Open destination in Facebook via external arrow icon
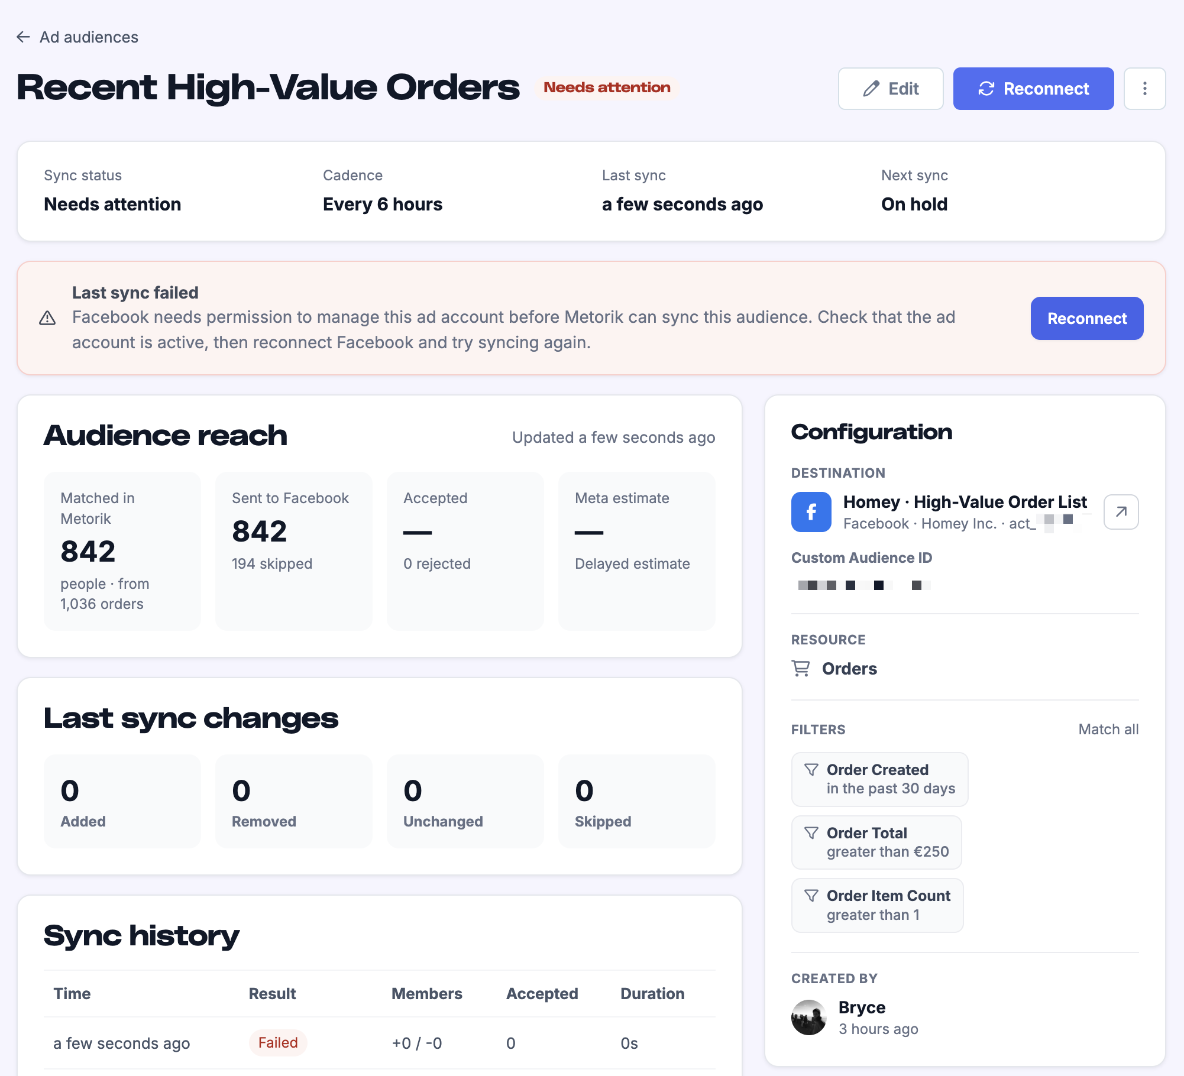The image size is (1184, 1076). point(1121,512)
